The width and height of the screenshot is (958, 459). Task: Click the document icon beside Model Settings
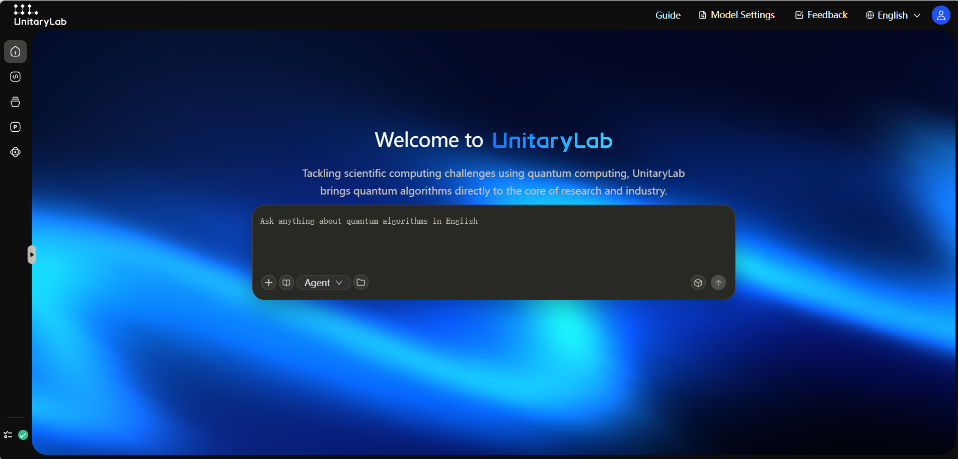coord(703,15)
